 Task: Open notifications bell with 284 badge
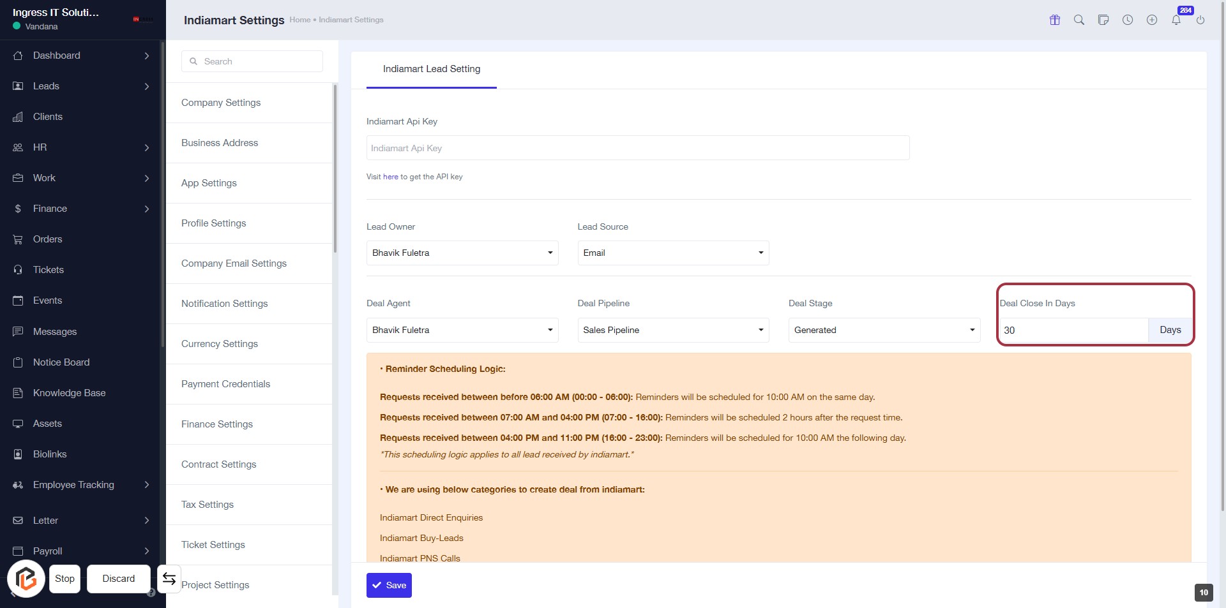point(1176,20)
